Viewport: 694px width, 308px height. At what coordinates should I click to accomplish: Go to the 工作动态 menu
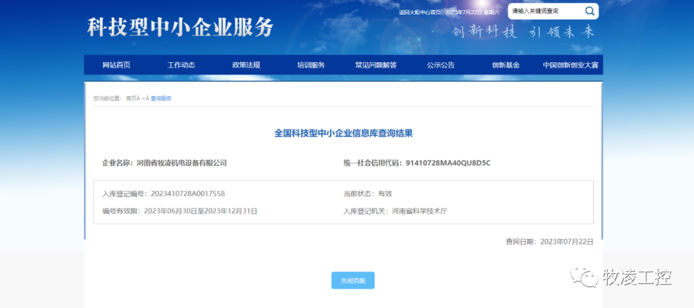(x=181, y=65)
